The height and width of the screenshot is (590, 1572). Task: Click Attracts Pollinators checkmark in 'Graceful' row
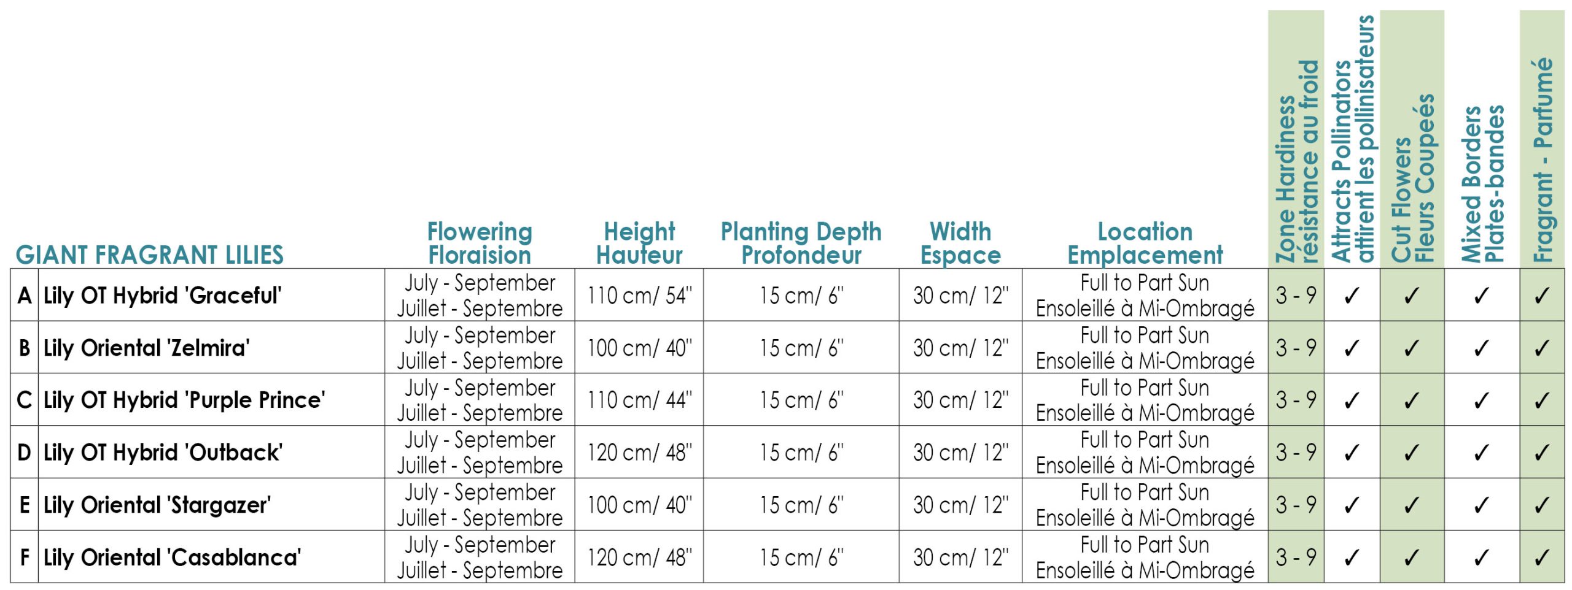tap(1351, 296)
